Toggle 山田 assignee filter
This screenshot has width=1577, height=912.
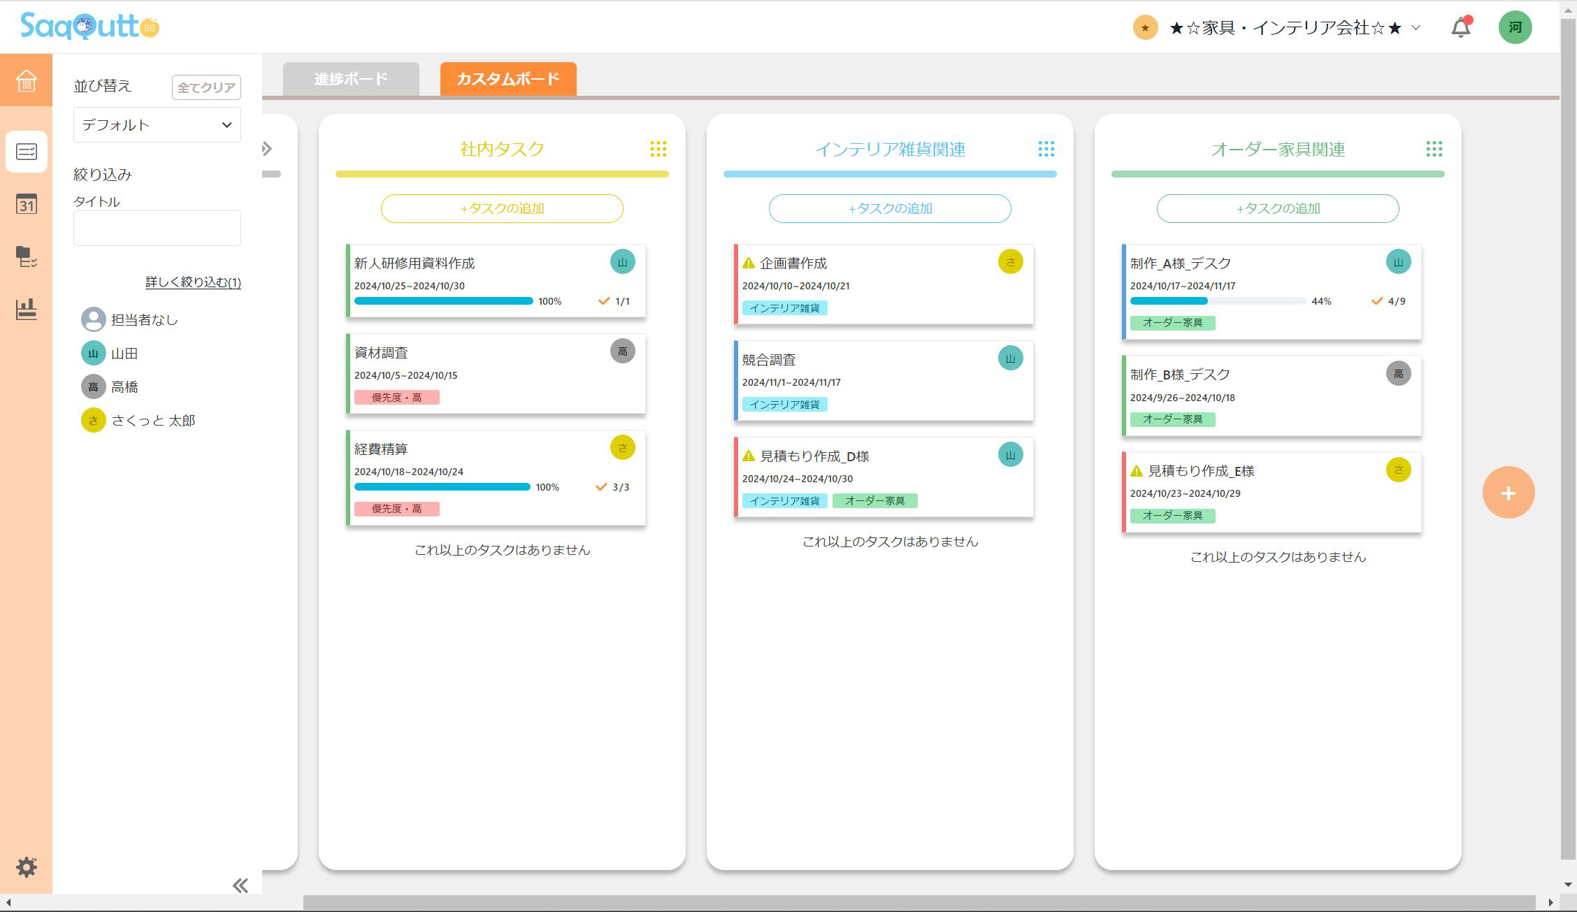pyautogui.click(x=124, y=354)
